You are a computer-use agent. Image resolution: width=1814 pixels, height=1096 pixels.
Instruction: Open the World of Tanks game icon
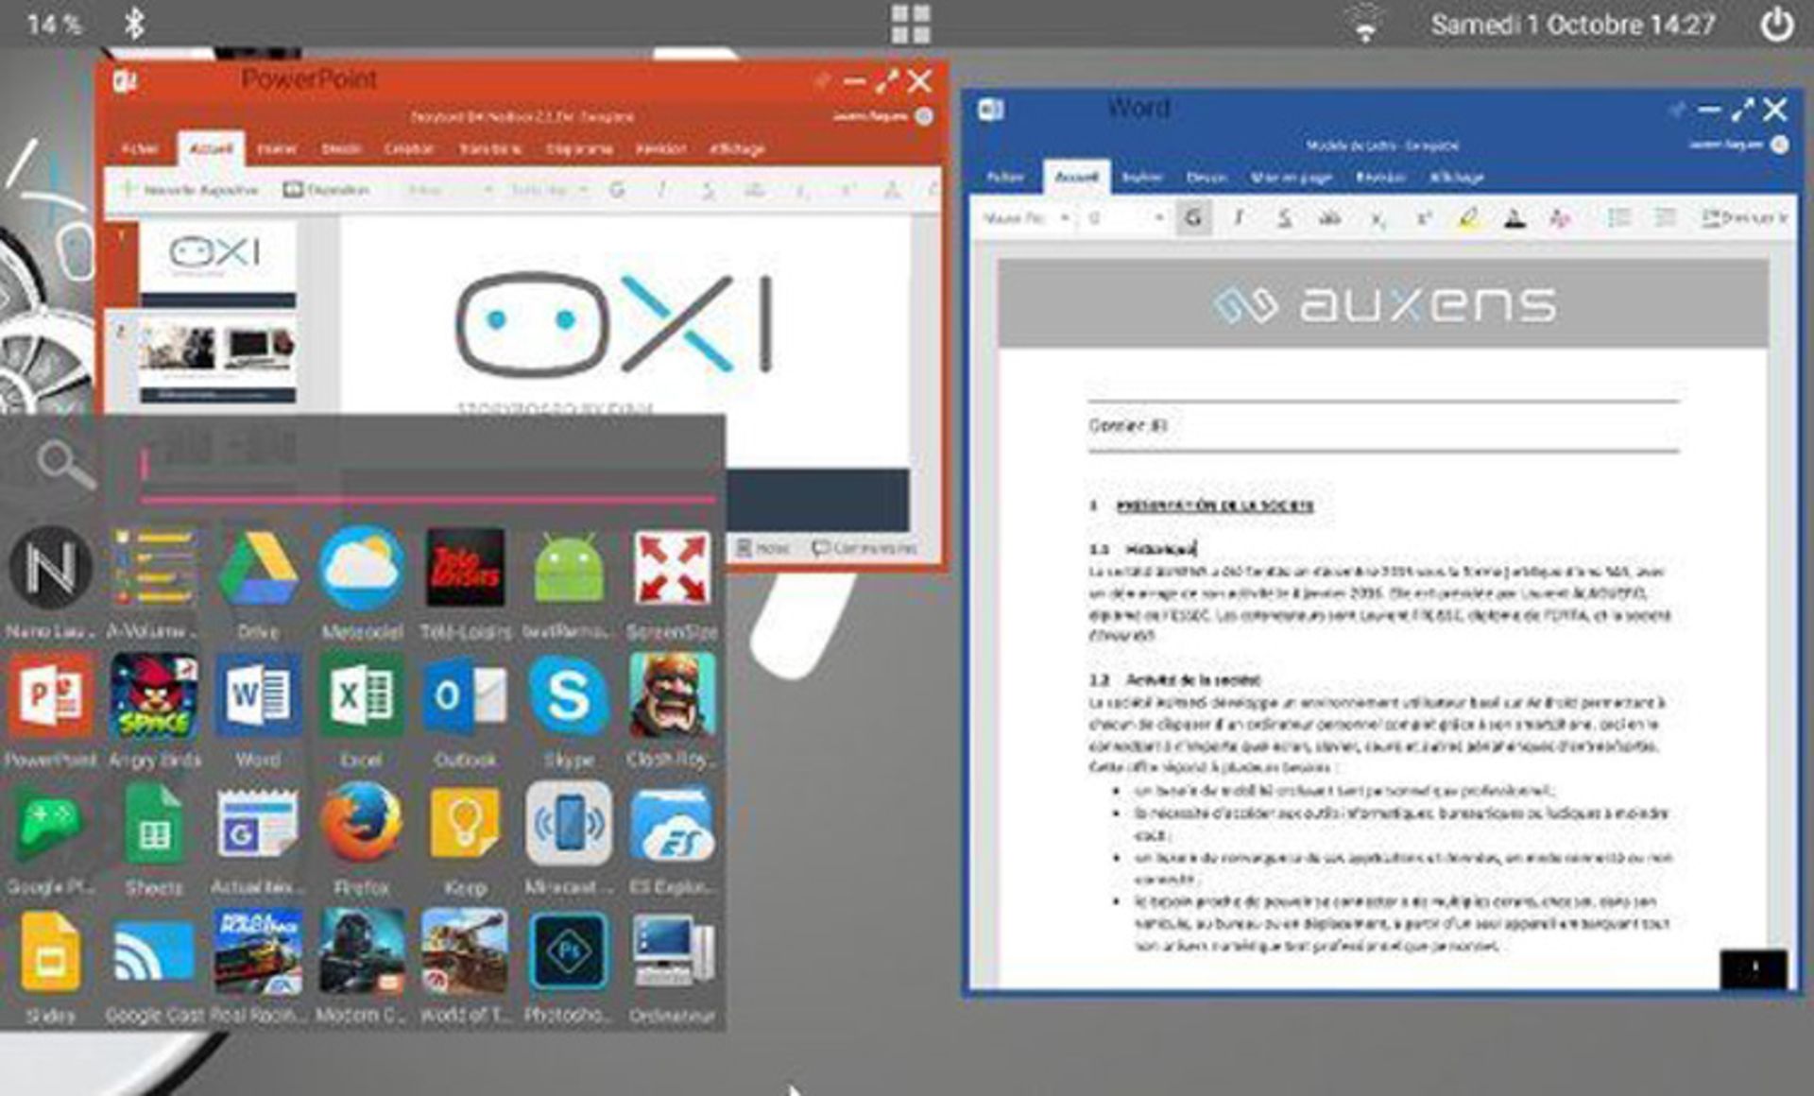(x=465, y=950)
